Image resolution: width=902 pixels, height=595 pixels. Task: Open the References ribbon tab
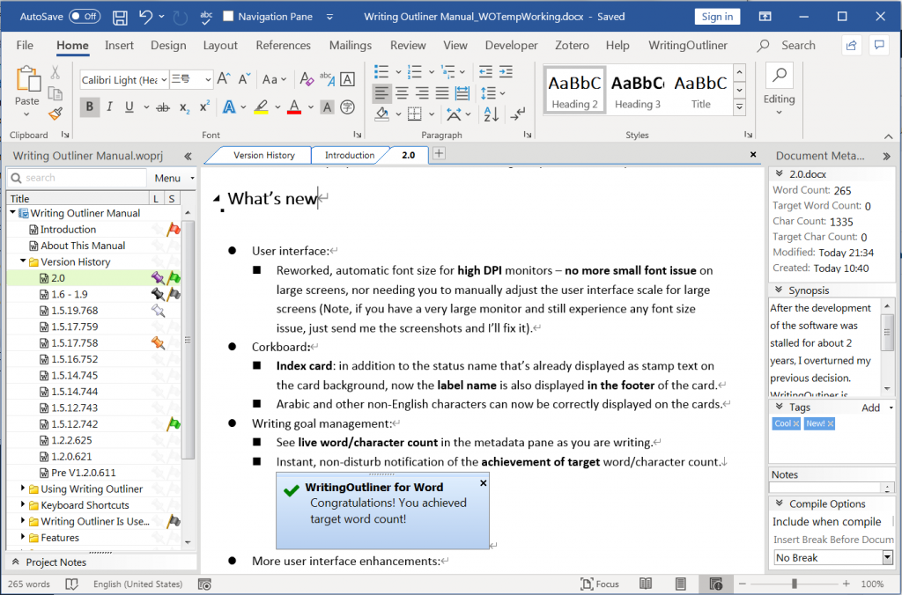pyautogui.click(x=283, y=46)
